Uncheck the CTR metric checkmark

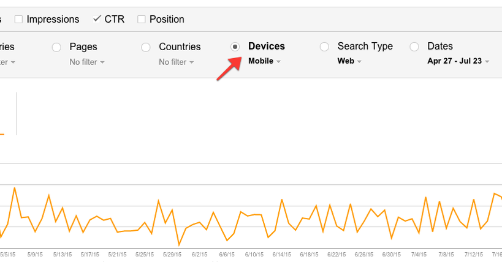click(x=97, y=19)
